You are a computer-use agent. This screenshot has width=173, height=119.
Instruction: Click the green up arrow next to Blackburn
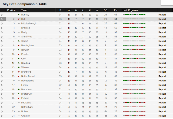click(x=18, y=89)
